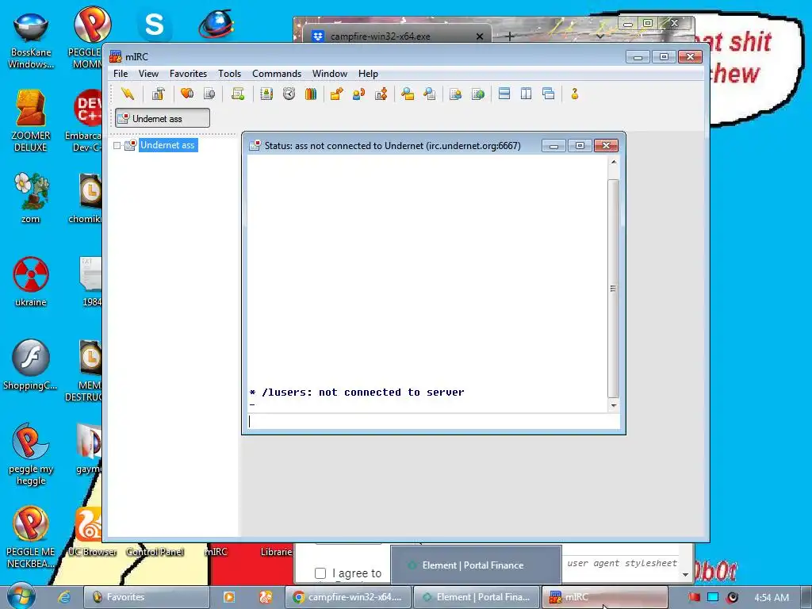Click the clock showing 4:54 AM
This screenshot has height=609, width=812.
tap(771, 597)
